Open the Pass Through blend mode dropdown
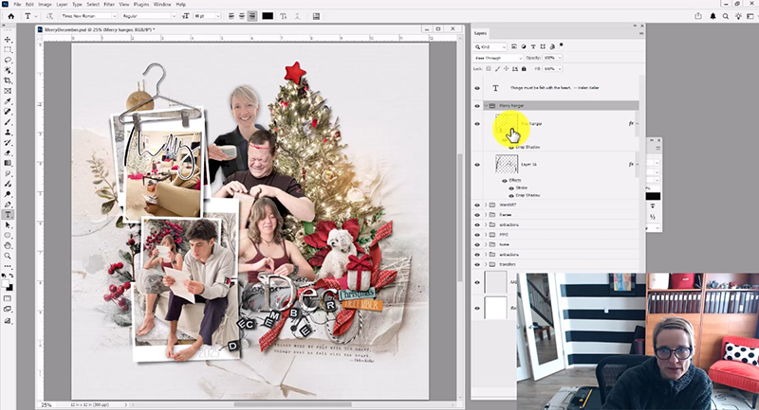Image resolution: width=759 pixels, height=410 pixels. (497, 58)
